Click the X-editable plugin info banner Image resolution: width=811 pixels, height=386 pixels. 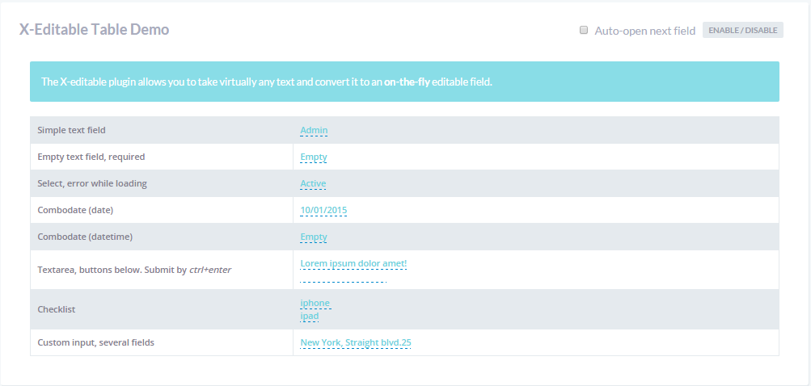(404, 82)
